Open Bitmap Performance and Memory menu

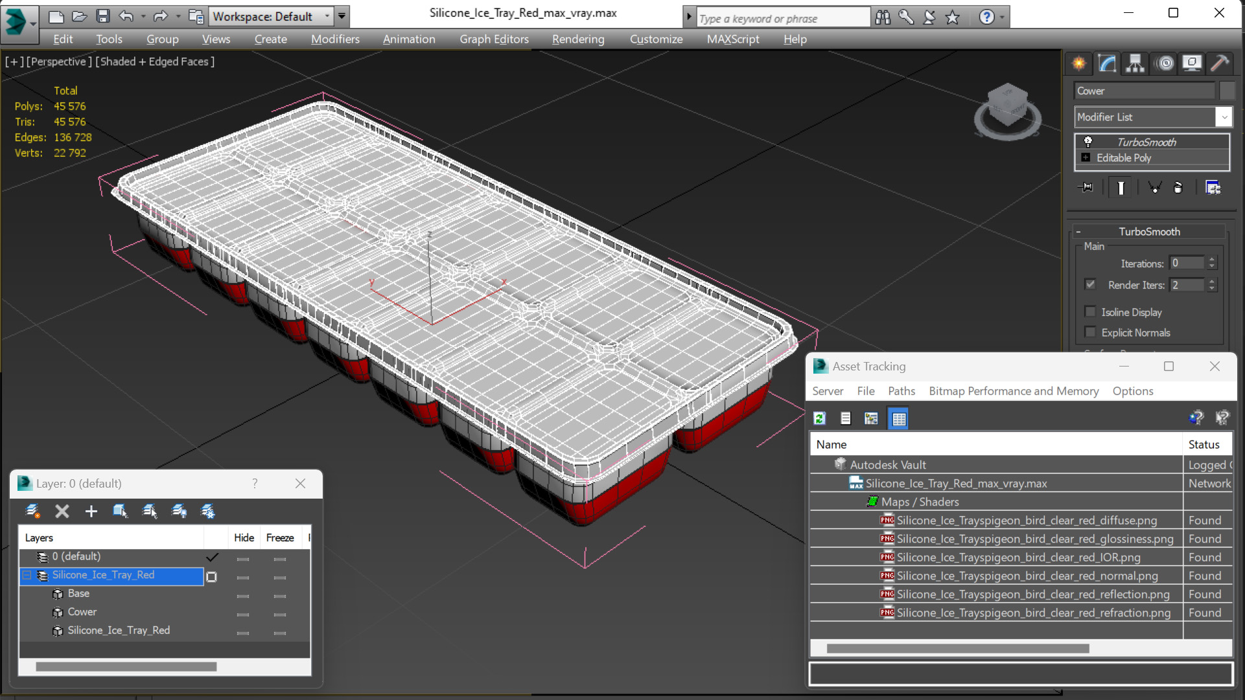click(1014, 391)
